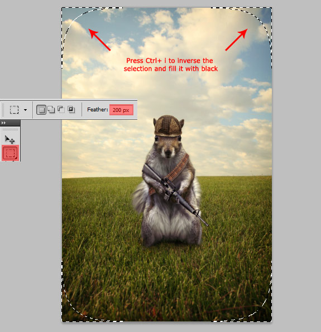Open the marquee tool preset picker icon

pos(14,110)
